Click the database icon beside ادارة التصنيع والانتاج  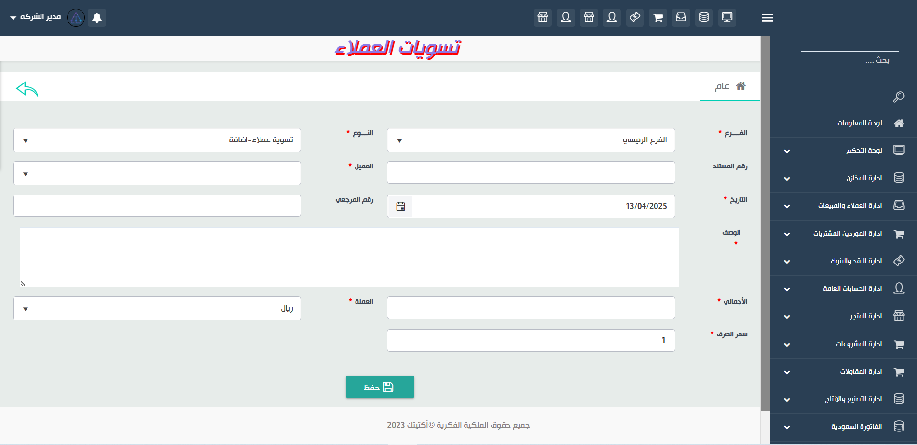(899, 399)
